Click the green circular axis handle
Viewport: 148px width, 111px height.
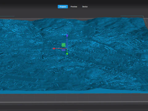click(67, 54)
